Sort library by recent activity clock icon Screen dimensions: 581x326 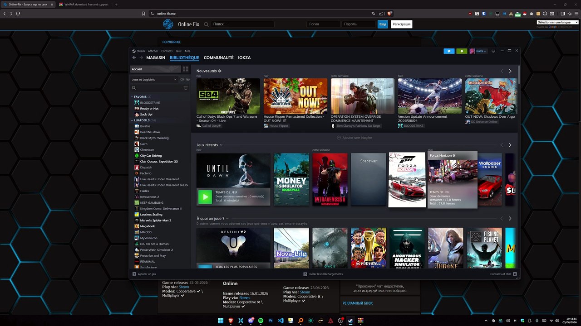[182, 79]
